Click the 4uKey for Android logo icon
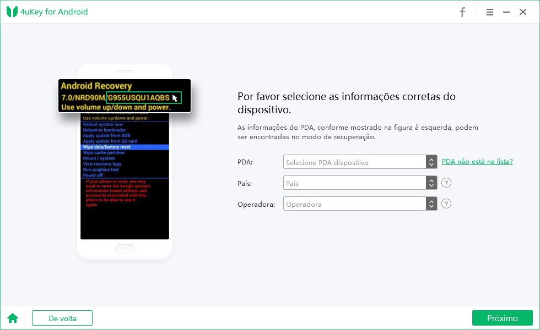Viewport: 540px width, 330px height. point(12,12)
